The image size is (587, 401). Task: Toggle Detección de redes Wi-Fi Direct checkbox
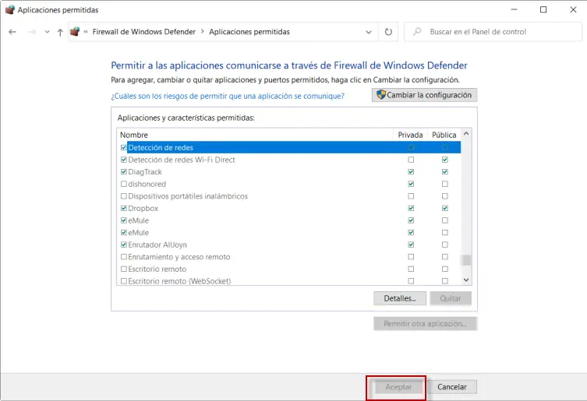click(x=124, y=160)
